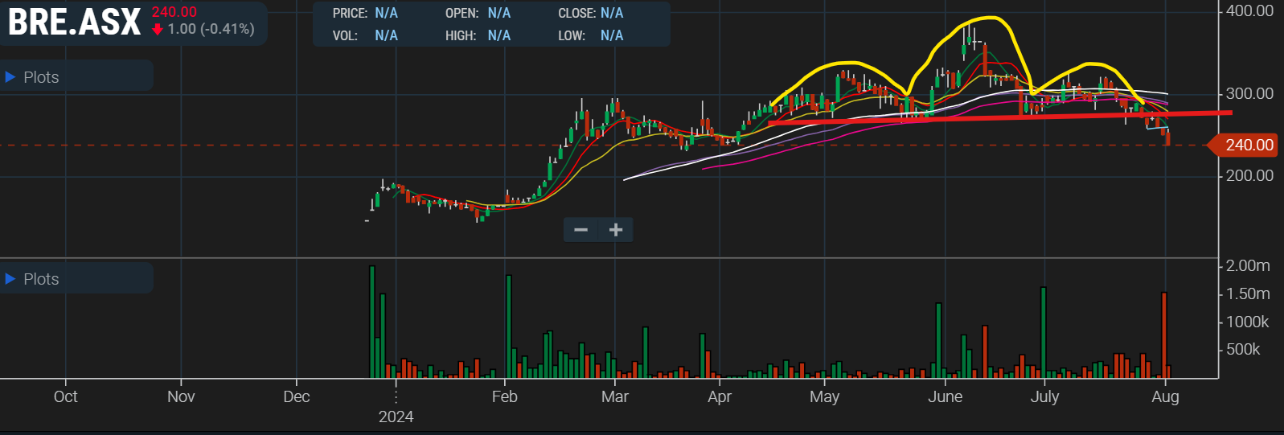
Task: Click the 500k volume axis label
Action: (1243, 349)
